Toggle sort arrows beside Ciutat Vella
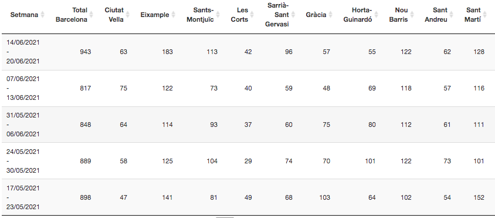Viewport: 495px width, 218px height. [x=128, y=15]
